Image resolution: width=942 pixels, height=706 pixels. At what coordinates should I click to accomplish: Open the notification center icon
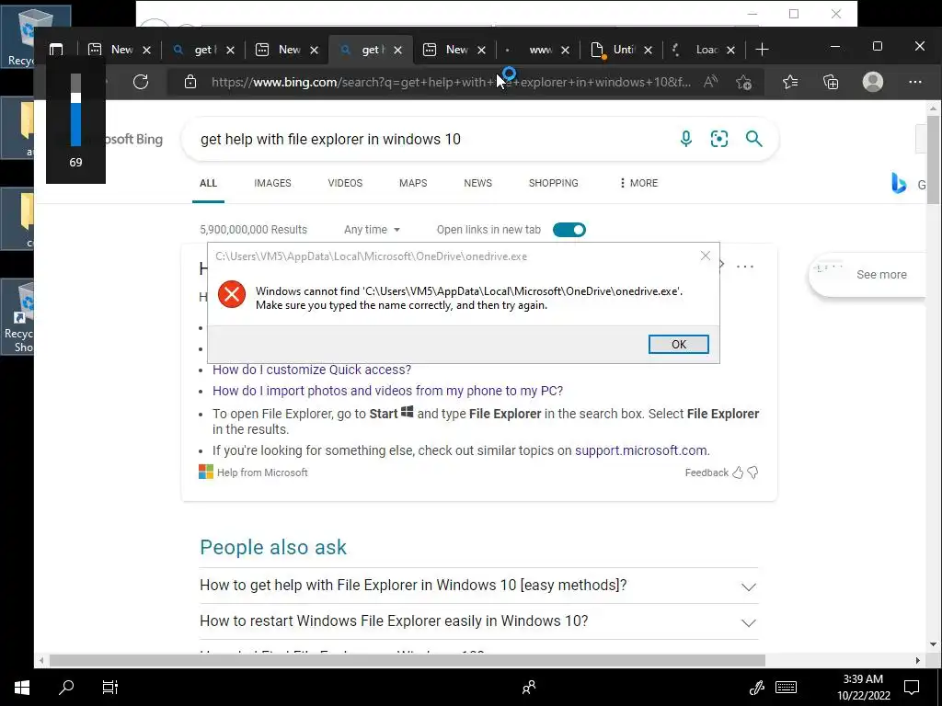point(912,688)
